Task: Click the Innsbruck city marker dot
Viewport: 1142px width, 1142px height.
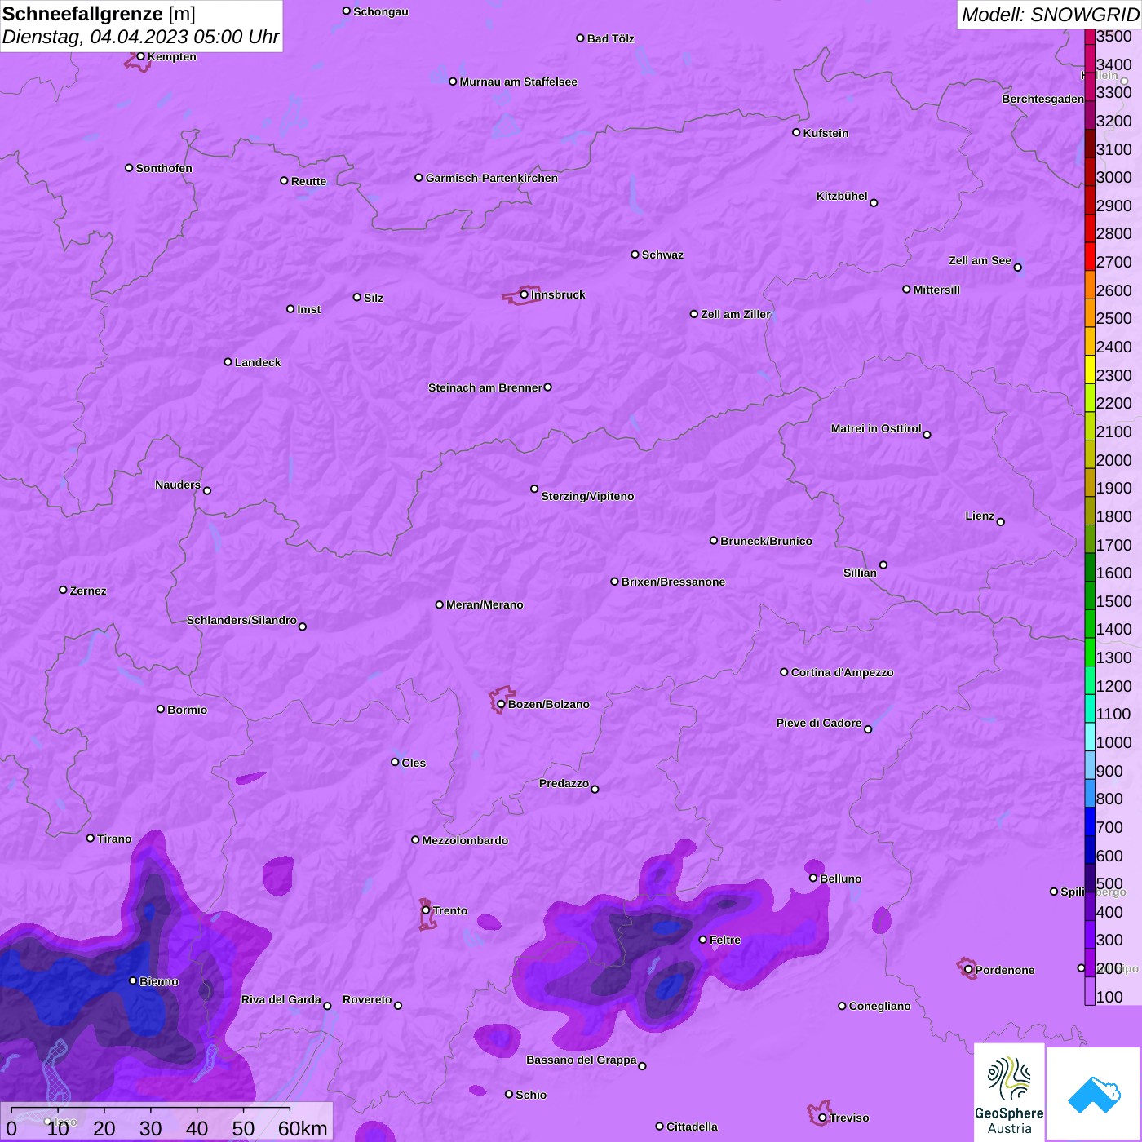Action: coord(525,294)
